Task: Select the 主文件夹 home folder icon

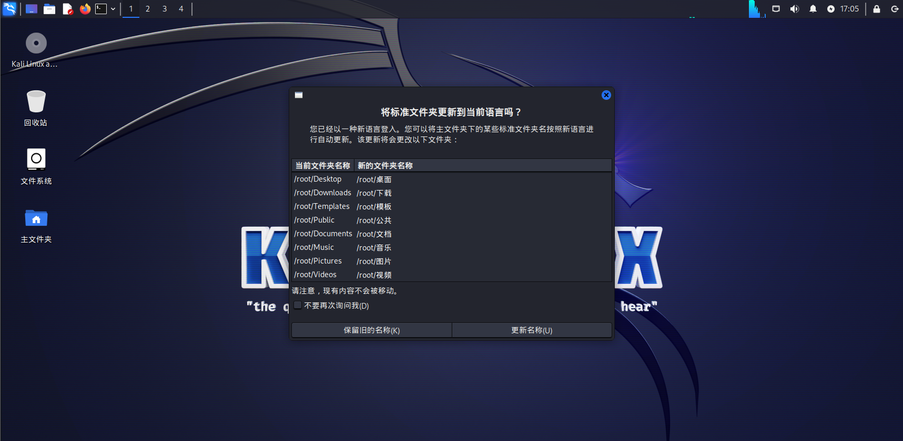Action: coord(36,226)
